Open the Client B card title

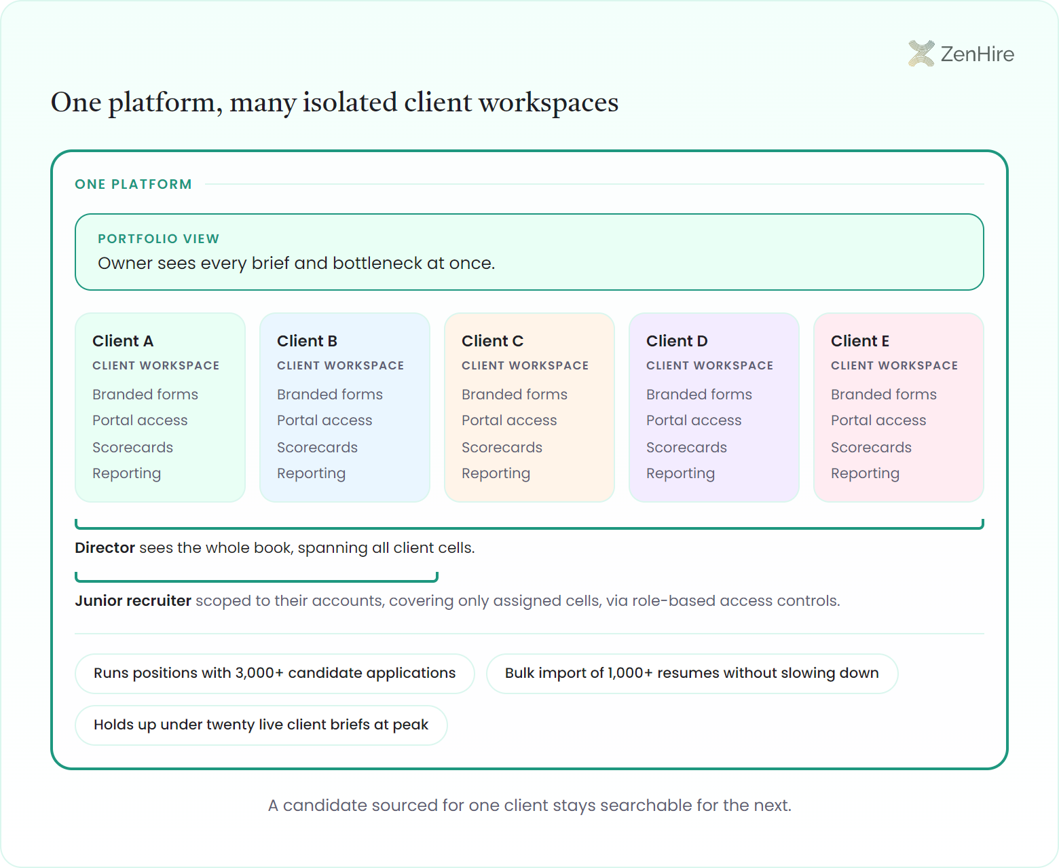pyautogui.click(x=307, y=341)
